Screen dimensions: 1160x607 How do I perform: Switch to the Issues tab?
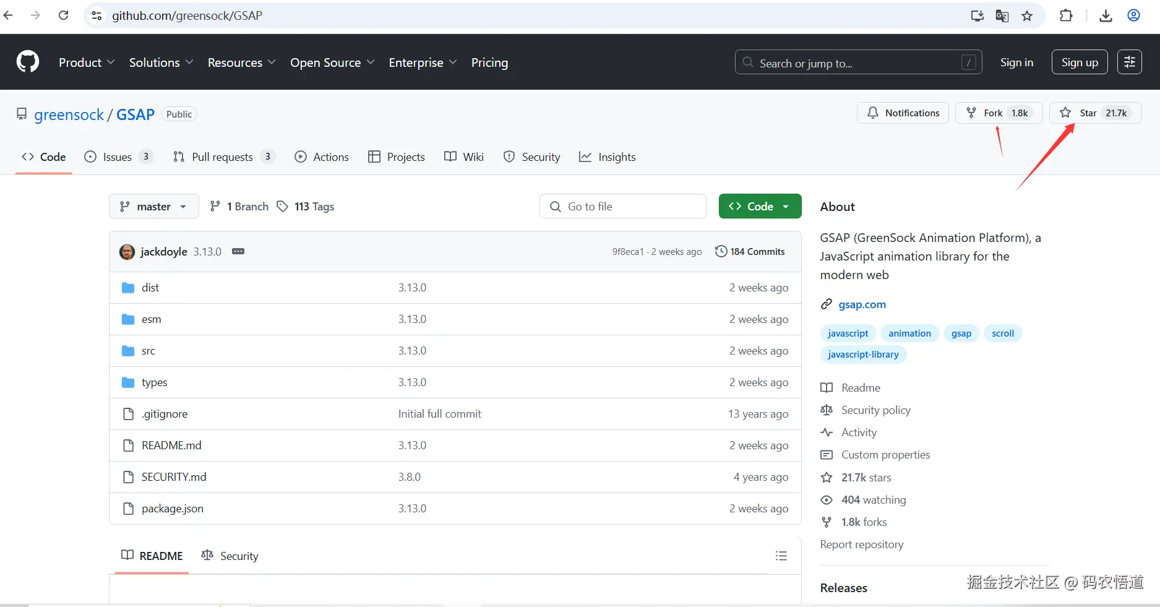coord(118,157)
